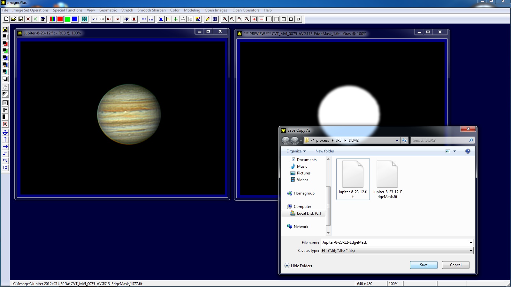This screenshot has width=511, height=287.
Task: Click the New image icon in toolbar
Action: click(6, 19)
